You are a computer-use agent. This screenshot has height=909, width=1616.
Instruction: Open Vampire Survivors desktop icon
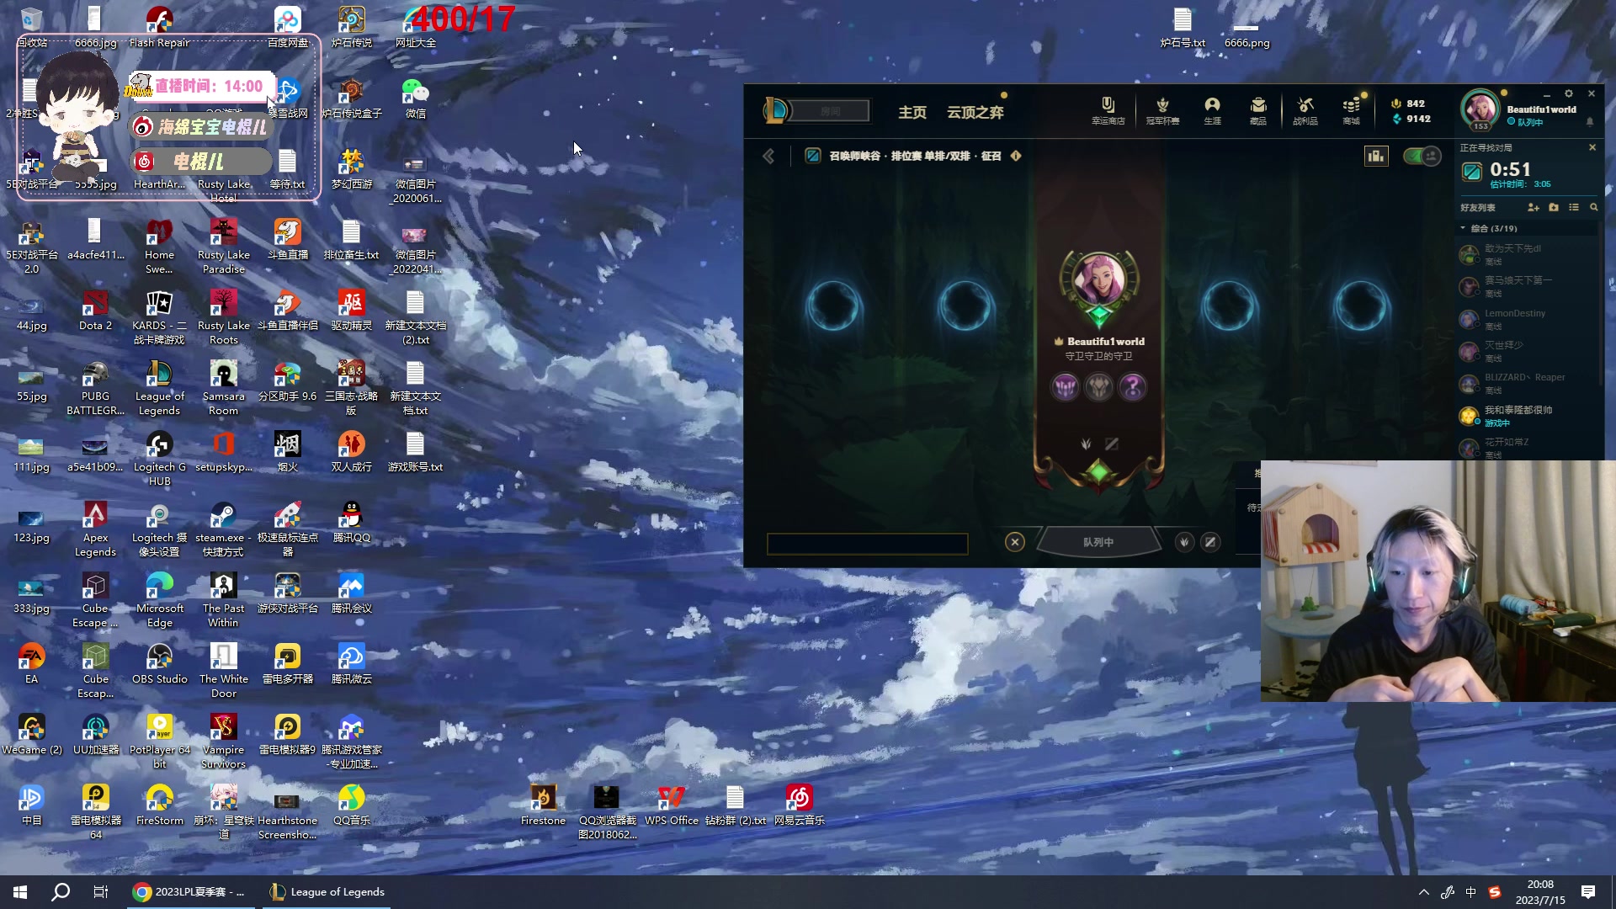pyautogui.click(x=223, y=742)
